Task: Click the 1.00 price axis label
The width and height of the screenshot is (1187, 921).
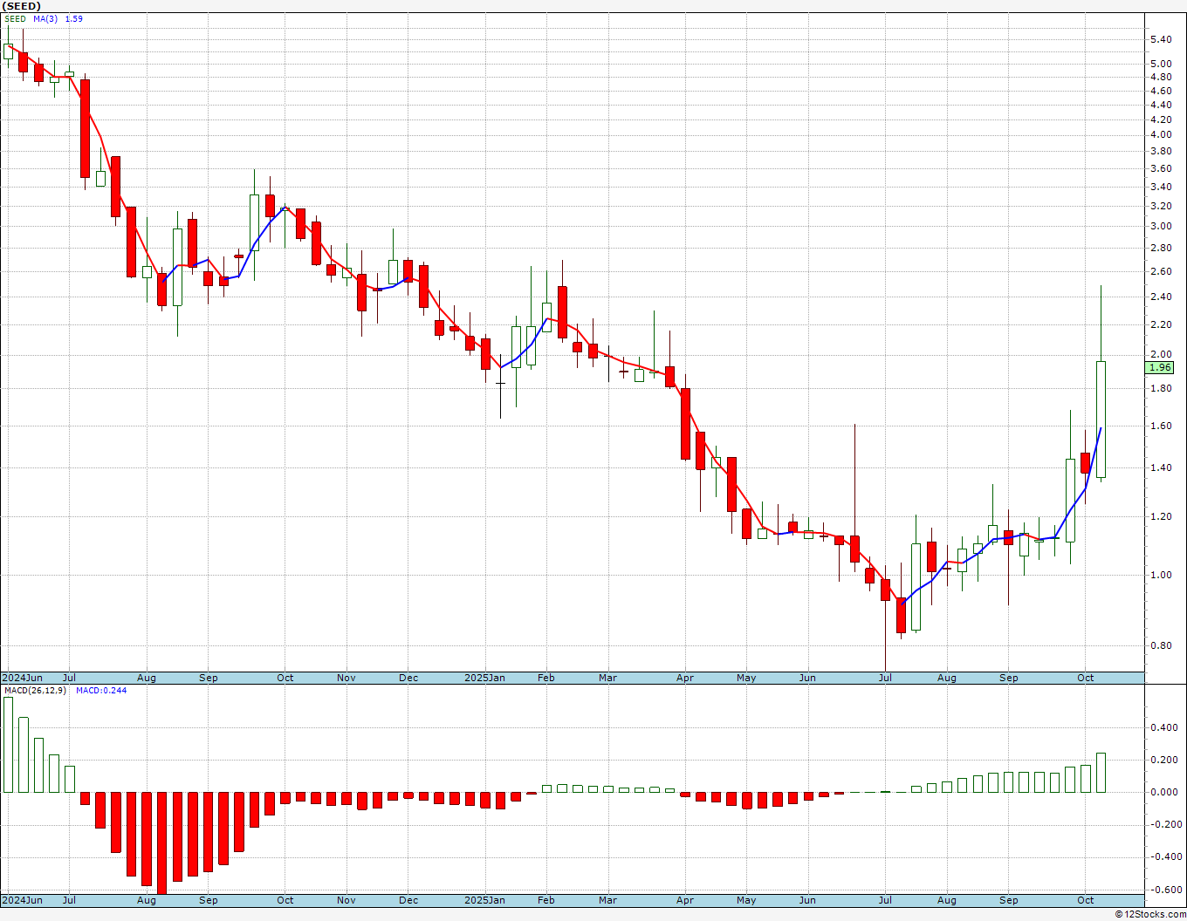Action: click(x=1161, y=575)
